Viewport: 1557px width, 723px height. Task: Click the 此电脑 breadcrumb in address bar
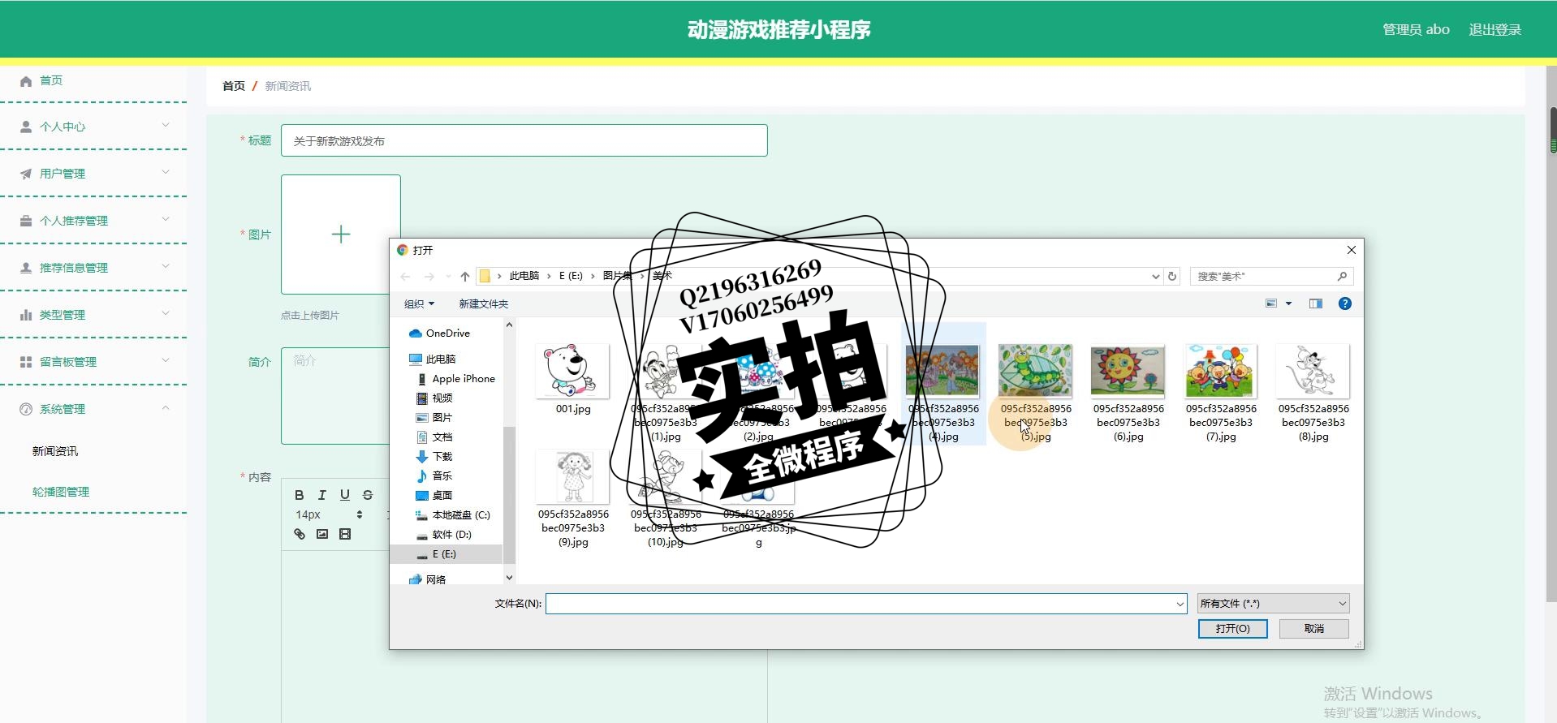coord(524,276)
